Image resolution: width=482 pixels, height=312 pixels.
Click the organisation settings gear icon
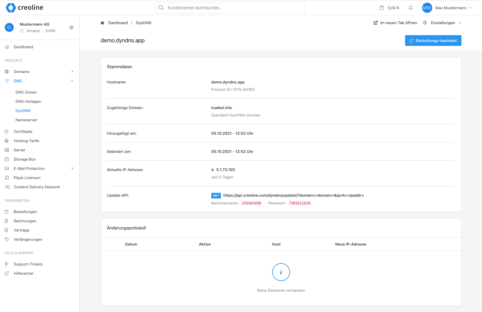[71, 27]
